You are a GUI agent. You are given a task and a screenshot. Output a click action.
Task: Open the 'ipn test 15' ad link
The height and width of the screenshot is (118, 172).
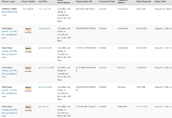44,107
